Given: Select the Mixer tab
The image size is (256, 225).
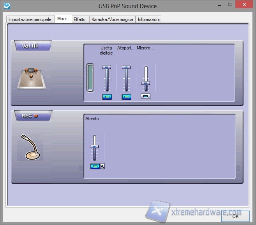Looking at the screenshot, I should point(62,19).
